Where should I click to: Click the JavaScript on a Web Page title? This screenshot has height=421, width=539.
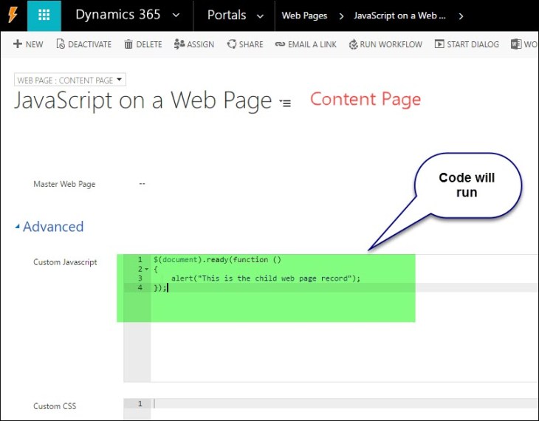[x=143, y=100]
